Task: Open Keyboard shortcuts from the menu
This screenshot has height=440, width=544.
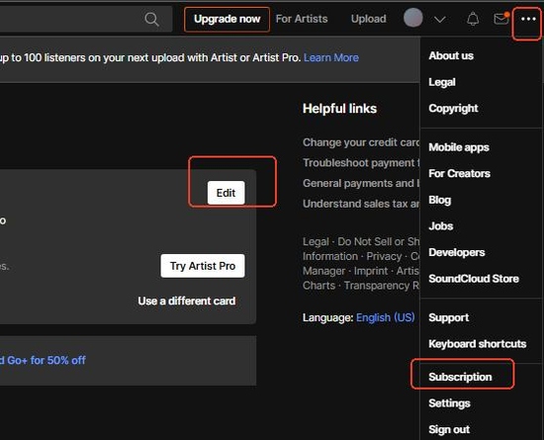Action: click(x=478, y=344)
